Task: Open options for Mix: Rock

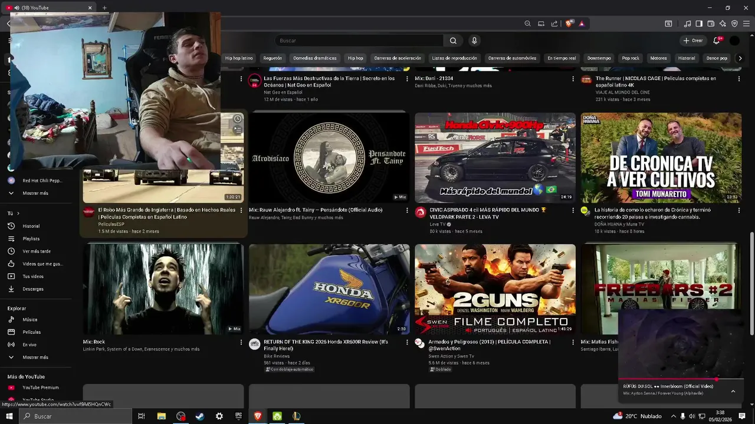Action: (241, 342)
